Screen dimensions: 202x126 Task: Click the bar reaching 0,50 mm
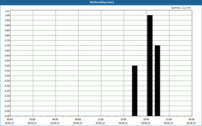click(135, 91)
